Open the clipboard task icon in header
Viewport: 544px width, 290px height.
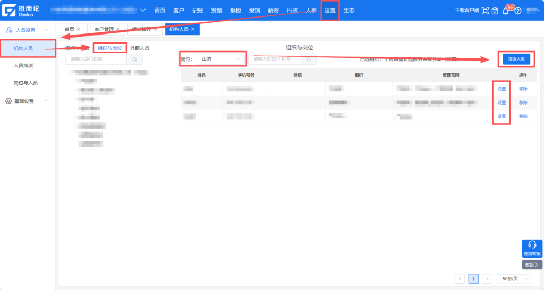click(x=495, y=11)
